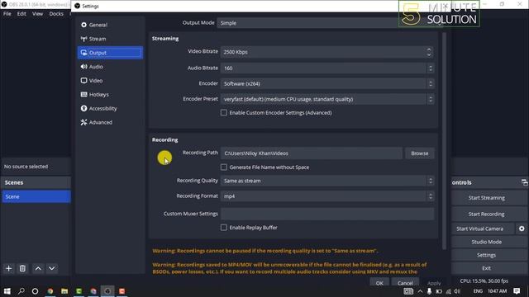Open Cortana circle on the taskbar
The width and height of the screenshot is (529, 297).
[x=35, y=291]
